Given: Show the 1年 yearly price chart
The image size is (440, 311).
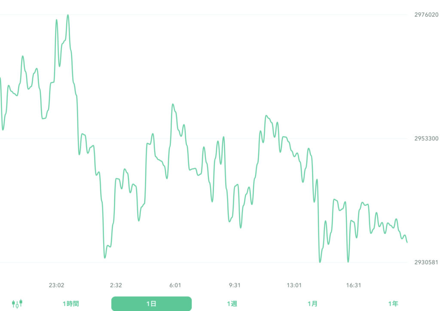Looking at the screenshot, I should coord(394,303).
